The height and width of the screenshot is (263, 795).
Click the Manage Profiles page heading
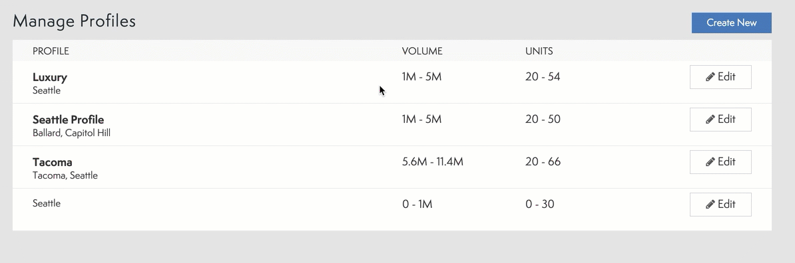tap(74, 21)
